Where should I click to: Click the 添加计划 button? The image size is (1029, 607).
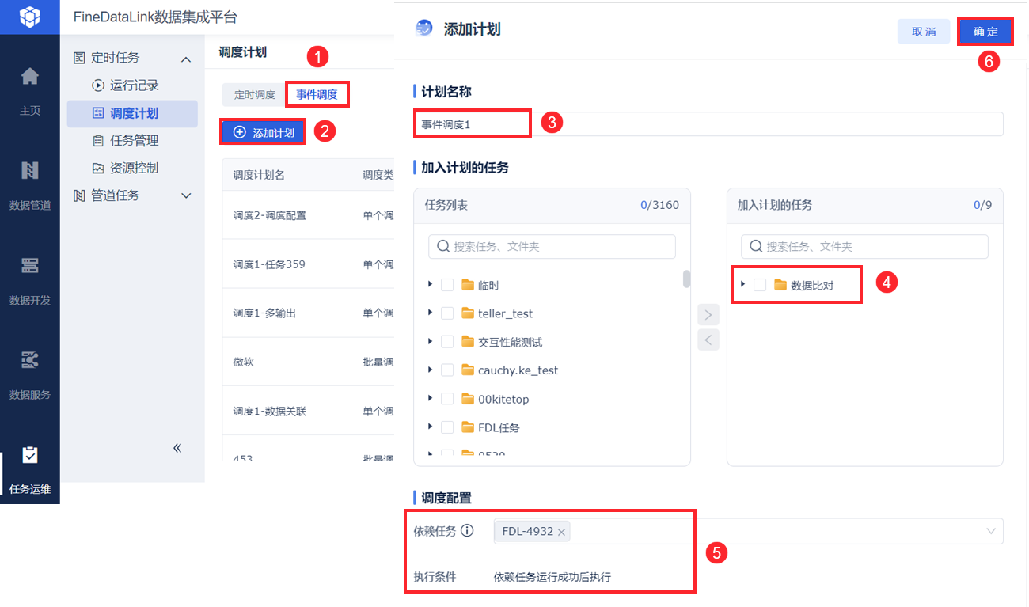264,132
